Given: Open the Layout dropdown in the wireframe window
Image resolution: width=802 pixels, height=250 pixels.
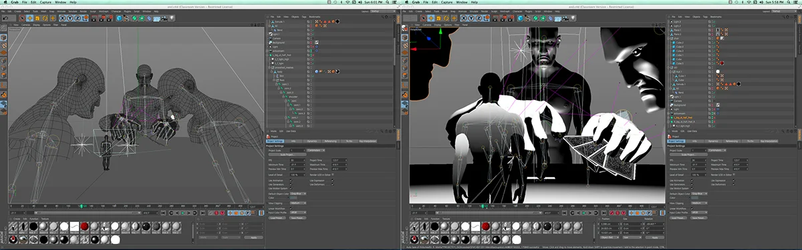Looking at the screenshot, I should [383, 11].
